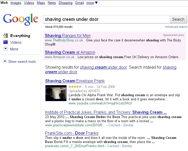This screenshot has height=151, width=188.
Task: Click Show search tools link
Action: tap(22, 61)
